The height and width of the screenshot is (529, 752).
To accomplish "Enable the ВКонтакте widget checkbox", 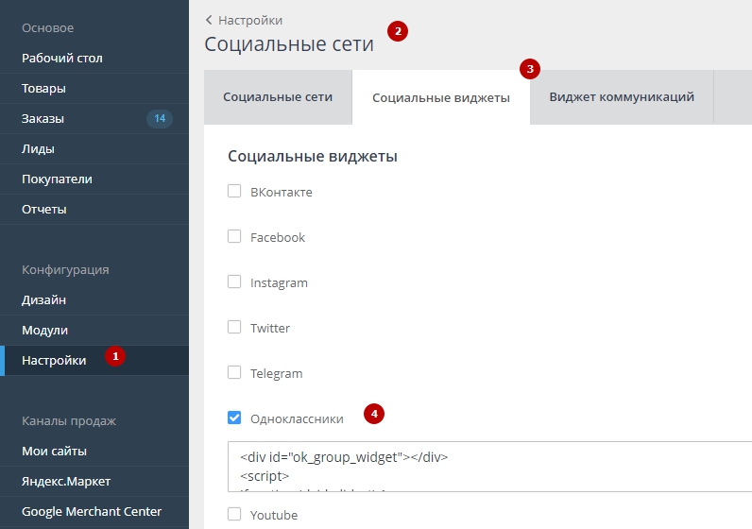I will click(234, 192).
